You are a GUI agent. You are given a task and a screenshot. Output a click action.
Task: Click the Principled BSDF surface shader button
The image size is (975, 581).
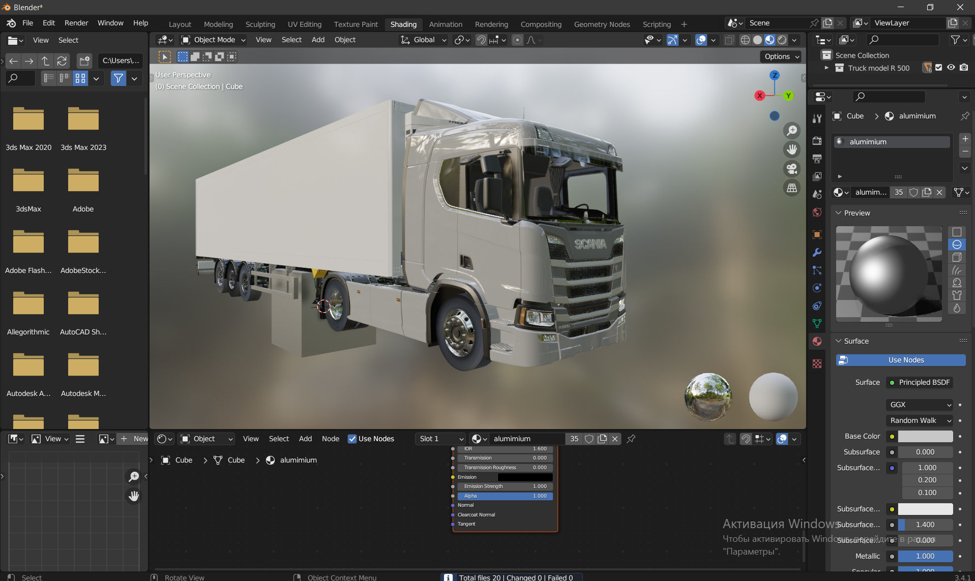920,382
